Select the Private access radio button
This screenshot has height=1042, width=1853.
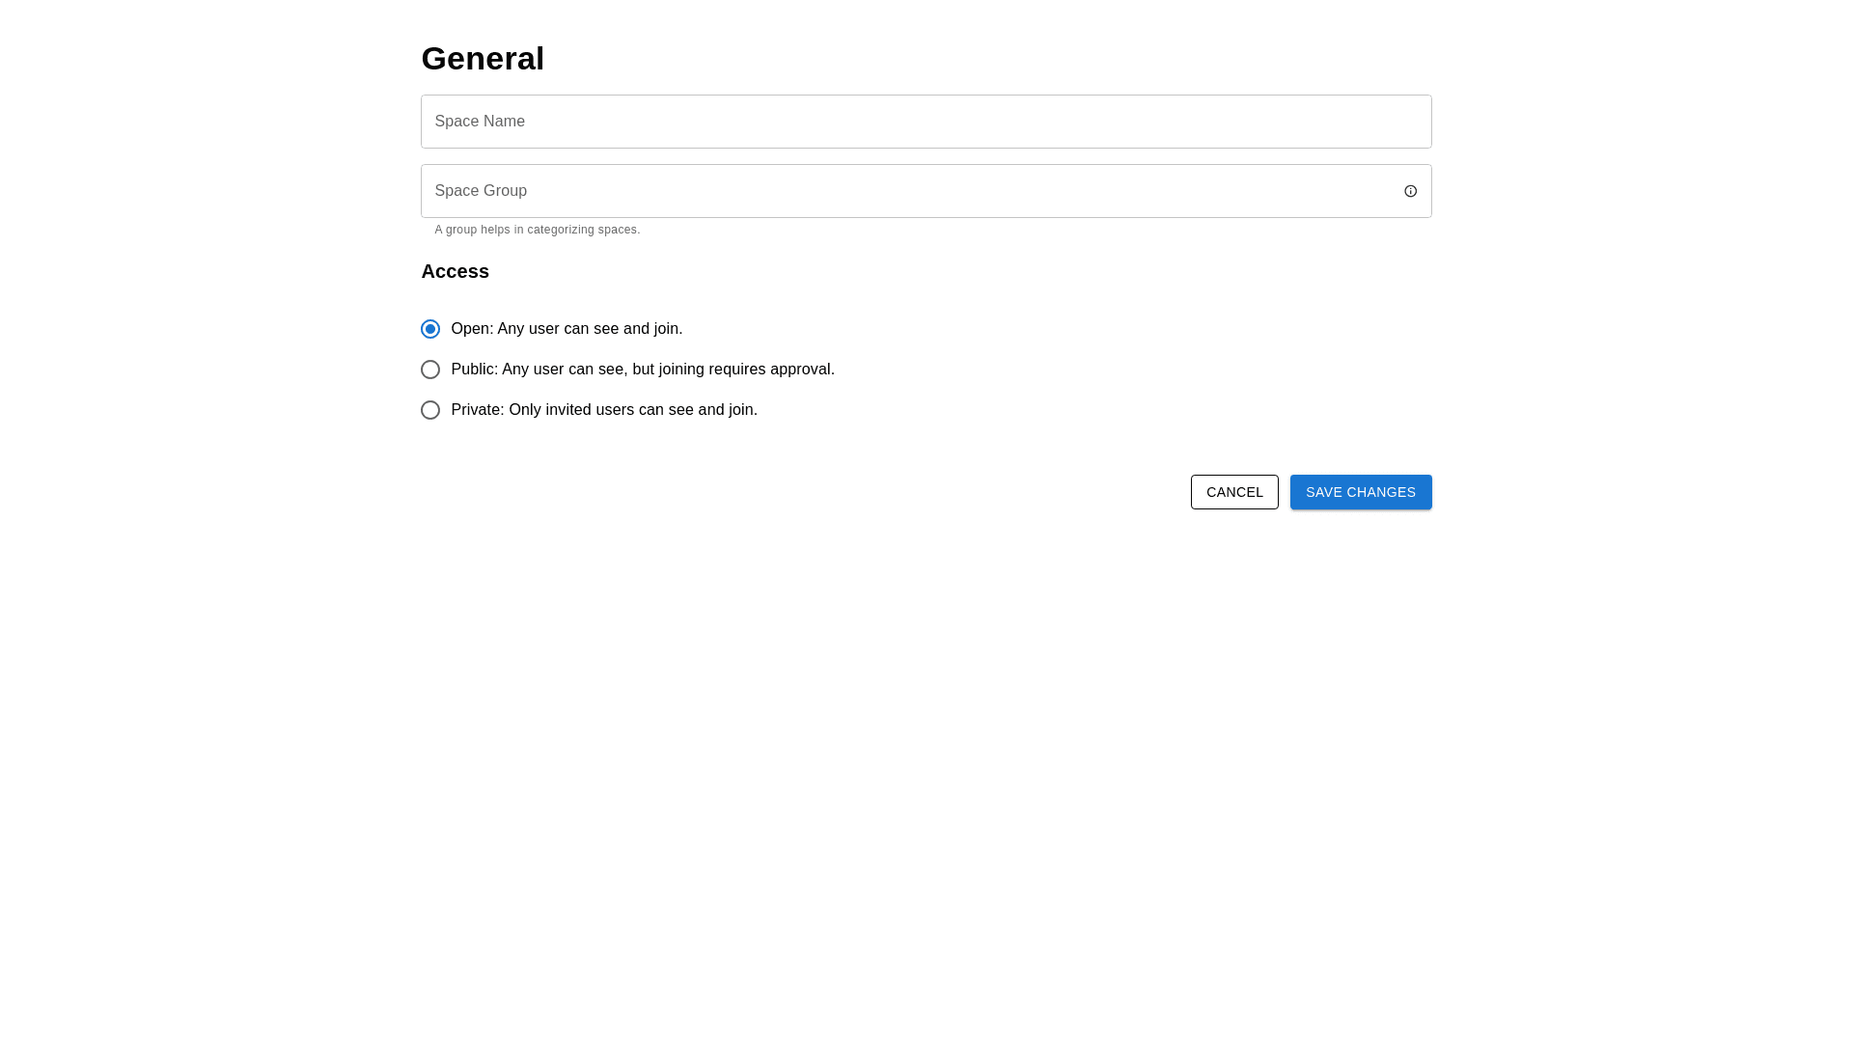pyautogui.click(x=430, y=410)
